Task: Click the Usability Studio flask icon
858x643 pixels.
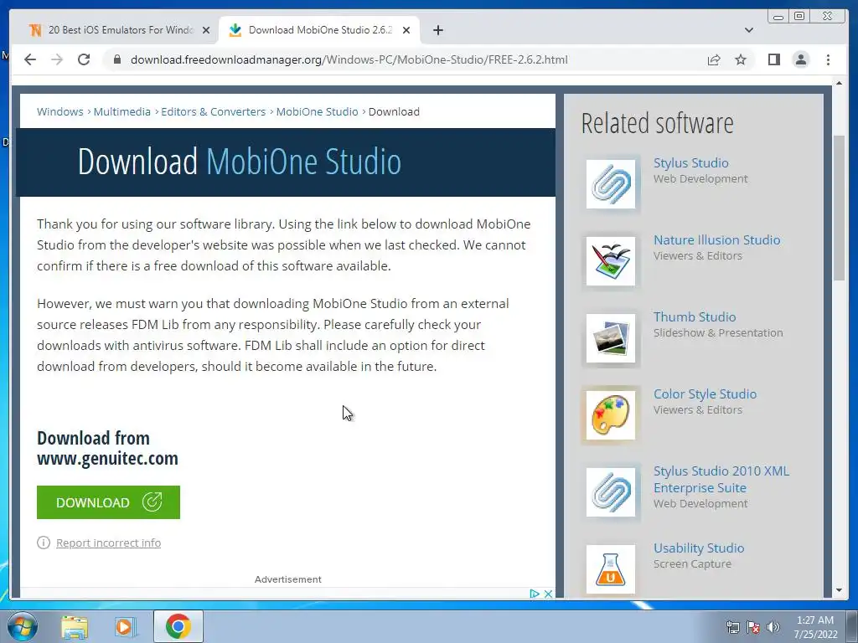Action: point(611,569)
